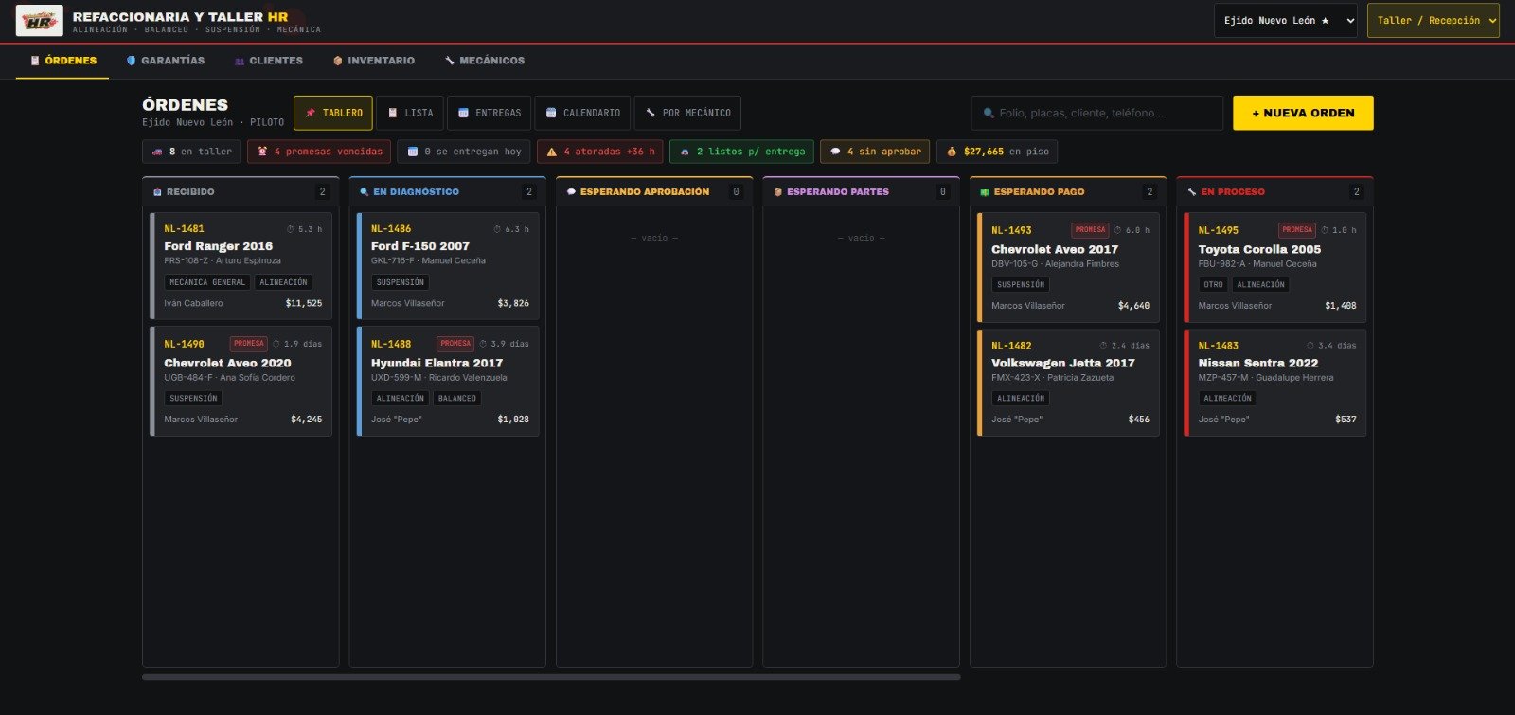Click mechanic name 'Iván Caballero'
Viewport: 1515px width, 715px height.
tap(193, 304)
